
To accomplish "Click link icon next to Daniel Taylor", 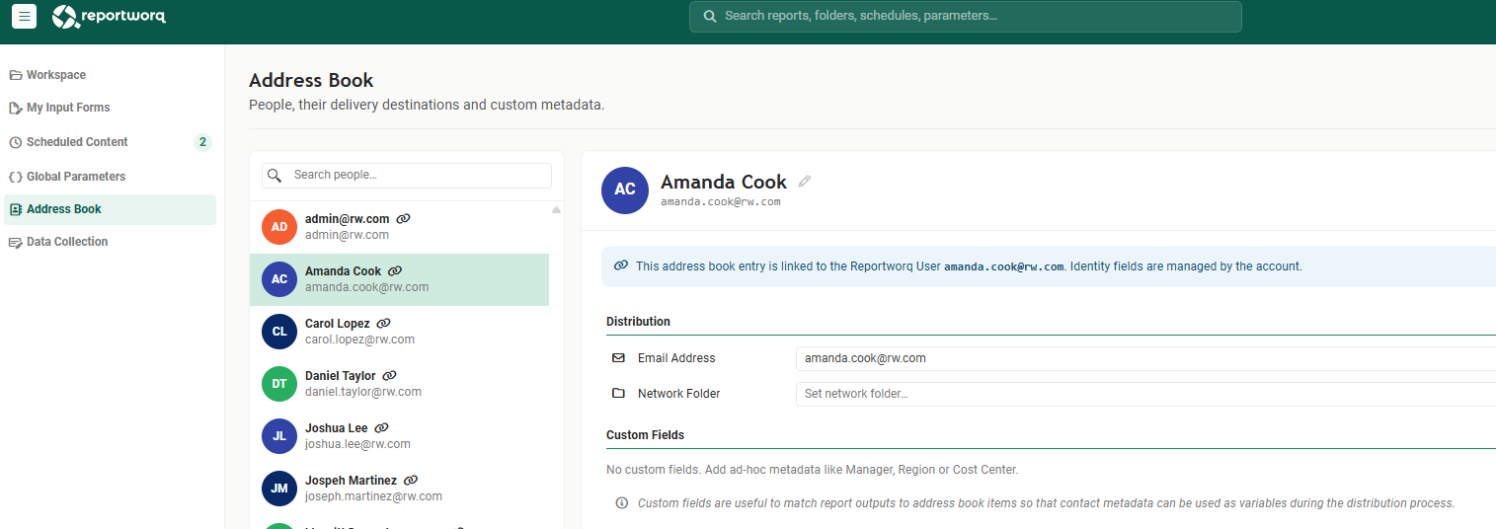I will coord(390,376).
